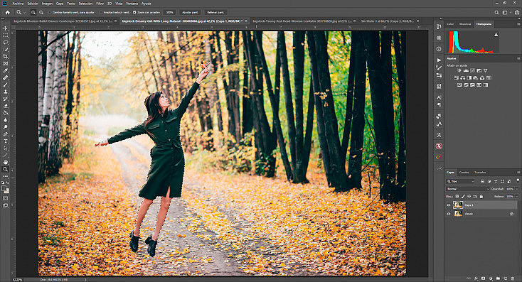522x282 pixels.
Task: Select the Brush tool in left toolbar
Action: 5,85
